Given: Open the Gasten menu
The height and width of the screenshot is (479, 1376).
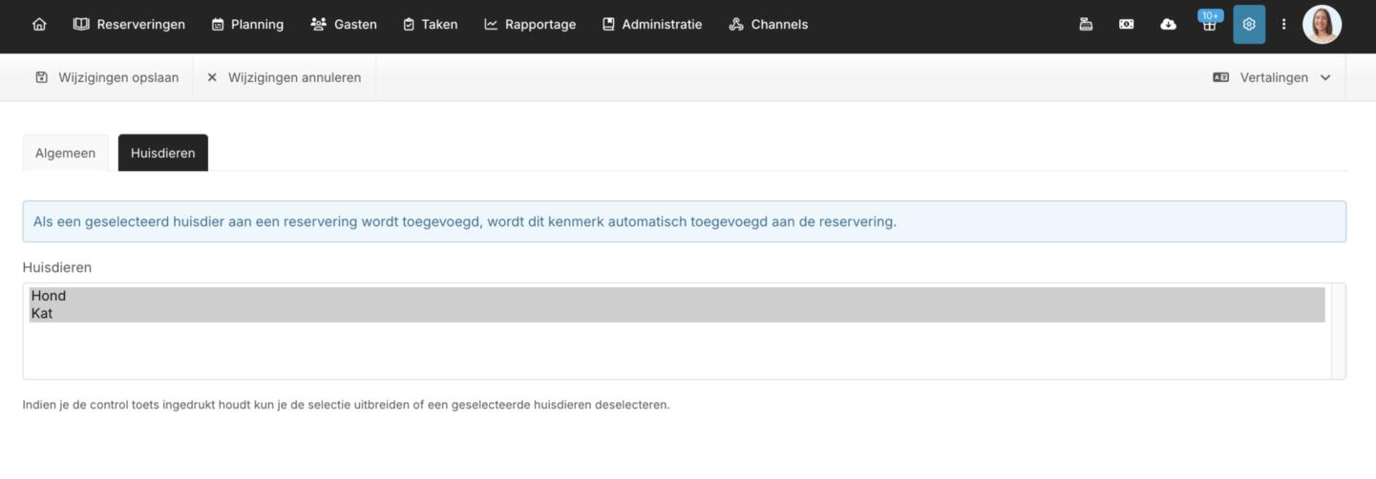Looking at the screenshot, I should click(x=344, y=25).
